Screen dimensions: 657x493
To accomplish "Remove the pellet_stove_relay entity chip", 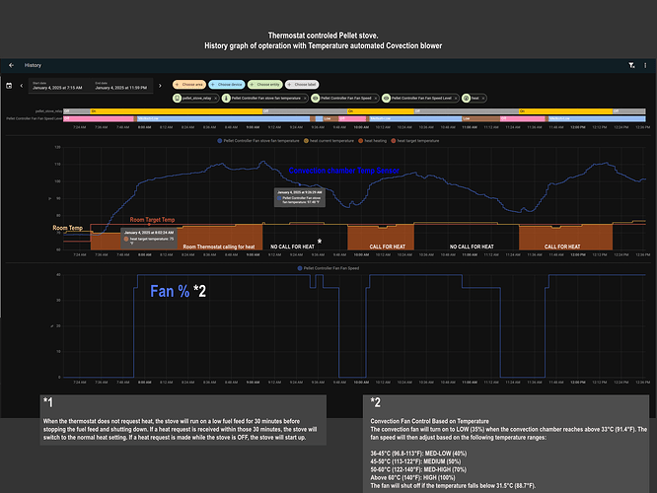I will click(x=215, y=98).
